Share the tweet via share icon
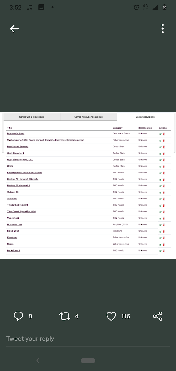The image size is (176, 371). point(158,316)
